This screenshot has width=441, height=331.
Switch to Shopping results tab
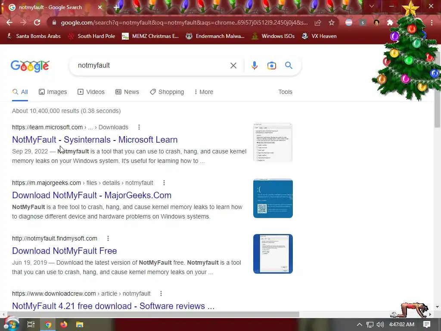point(167,92)
